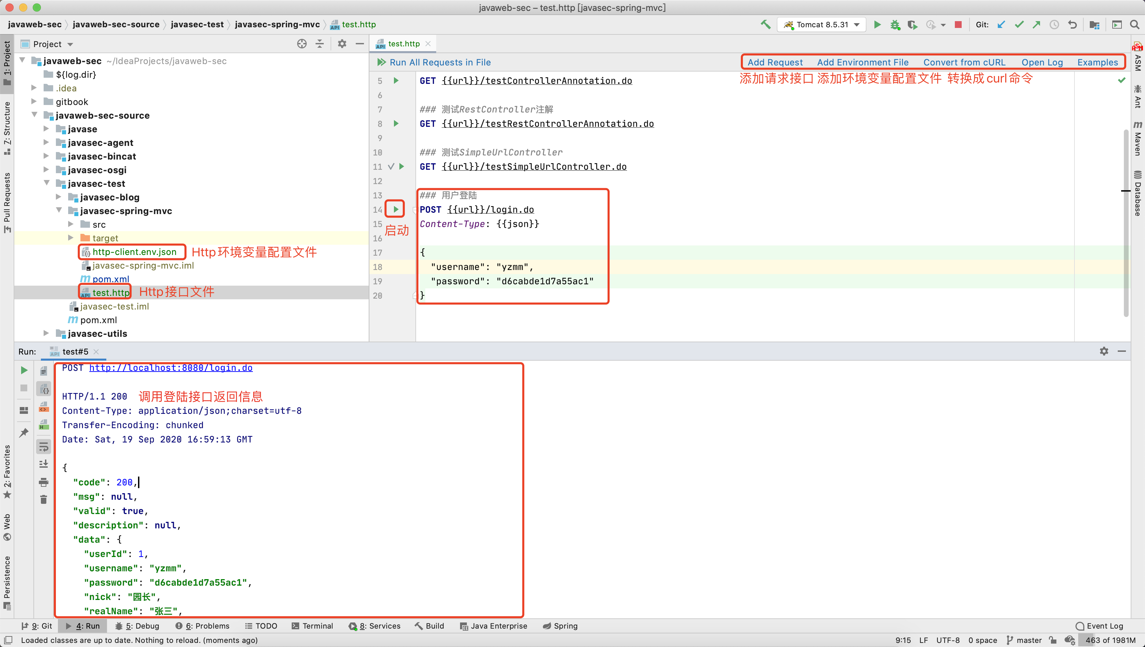Screen dimensions: 1145x647
Task: Switch to the 6: Problems tab
Action: pos(203,626)
